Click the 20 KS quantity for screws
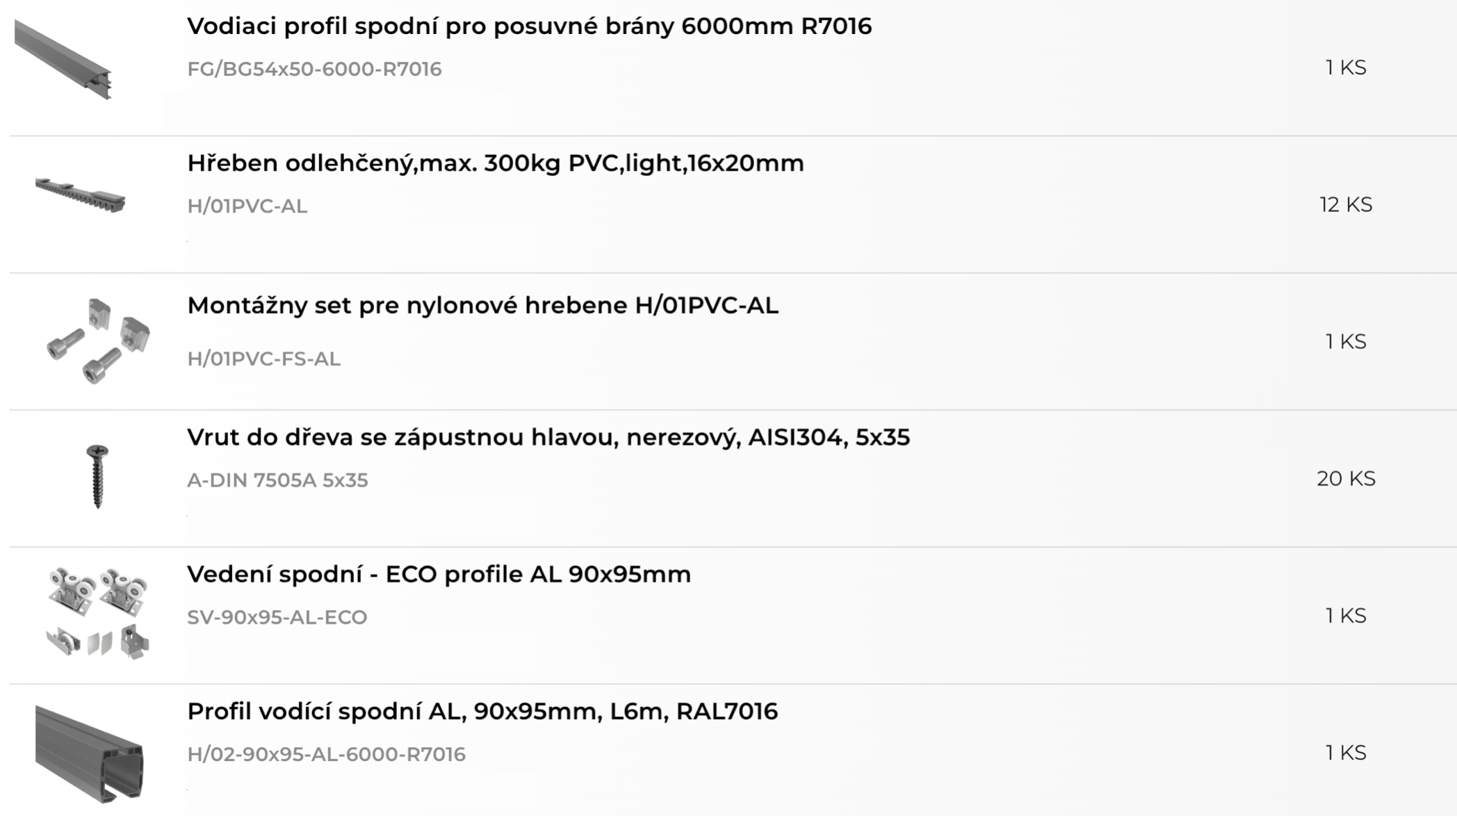 1346,479
